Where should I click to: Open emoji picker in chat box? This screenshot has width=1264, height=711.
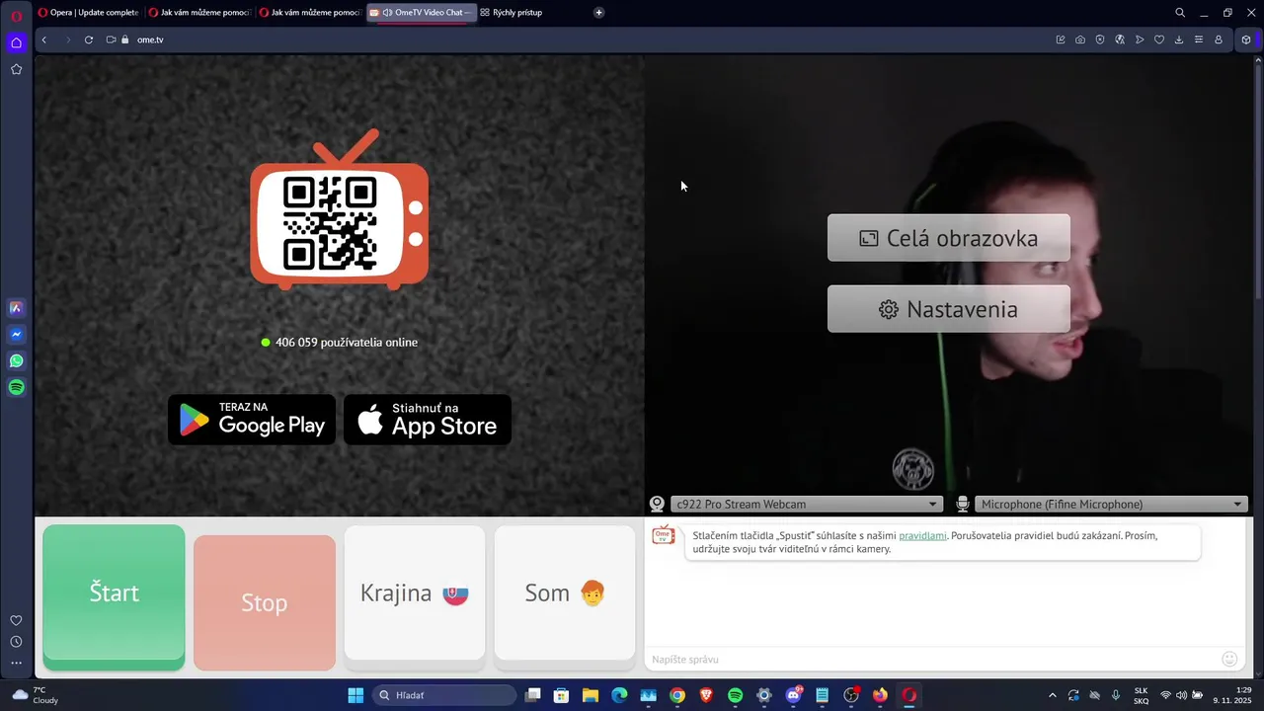[x=1229, y=659]
